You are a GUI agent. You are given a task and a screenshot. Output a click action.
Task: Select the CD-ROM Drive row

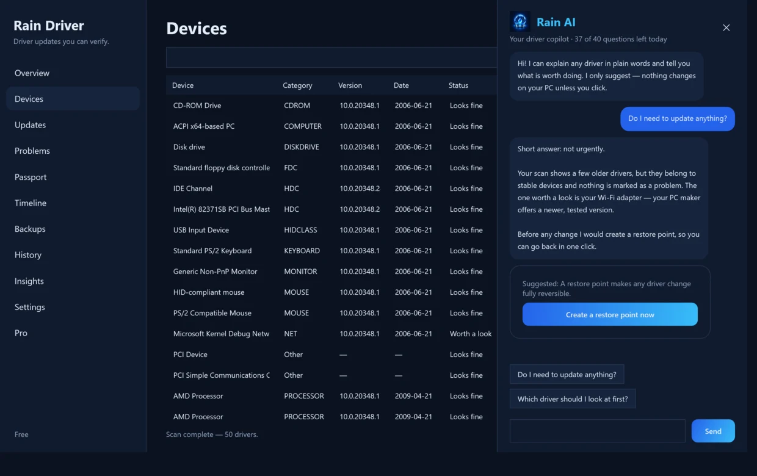pos(331,106)
